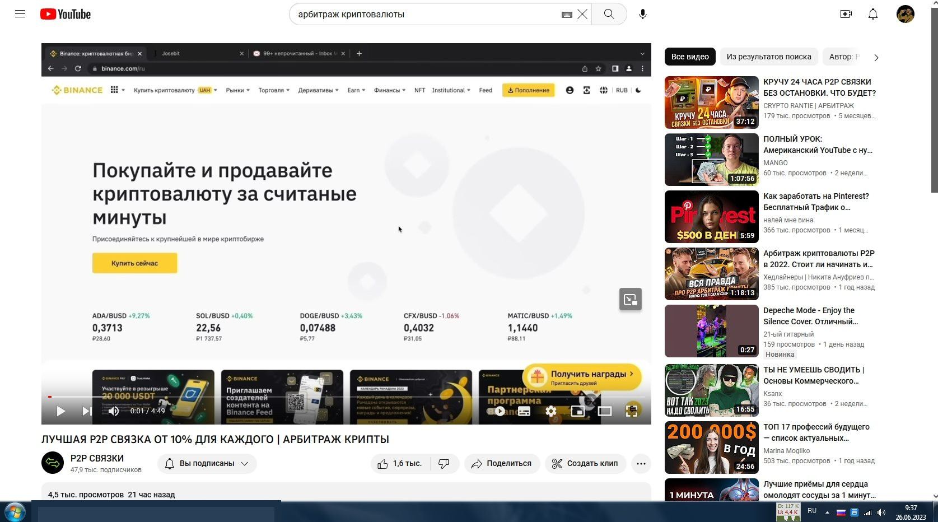This screenshot has width=938, height=522.
Task: Open the on-screen keyboard in search box
Action: 567,15
